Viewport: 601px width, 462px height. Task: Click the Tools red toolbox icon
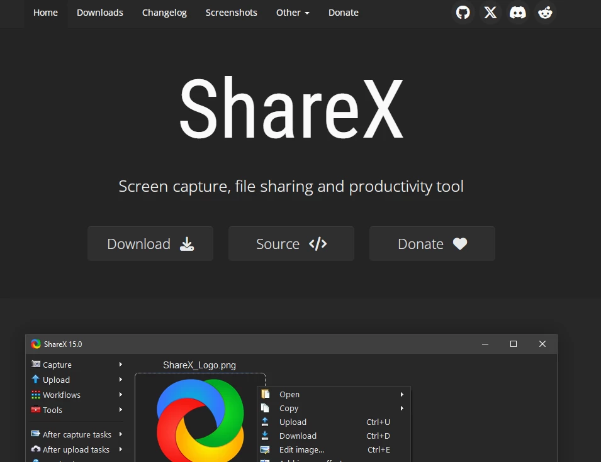point(36,410)
